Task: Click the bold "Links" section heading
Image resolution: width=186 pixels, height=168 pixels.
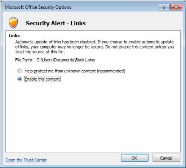Action: pos(14,36)
